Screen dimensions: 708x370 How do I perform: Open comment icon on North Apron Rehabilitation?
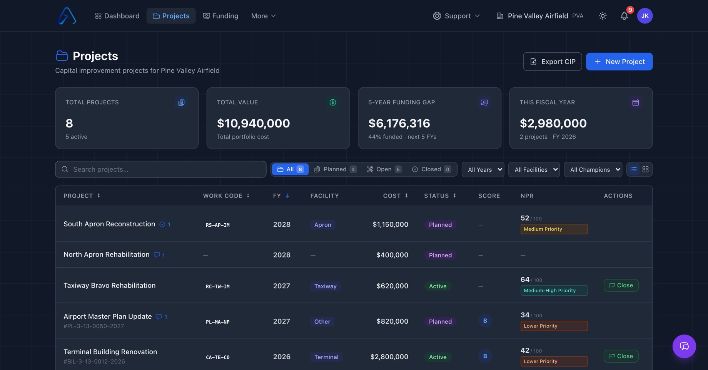157,255
